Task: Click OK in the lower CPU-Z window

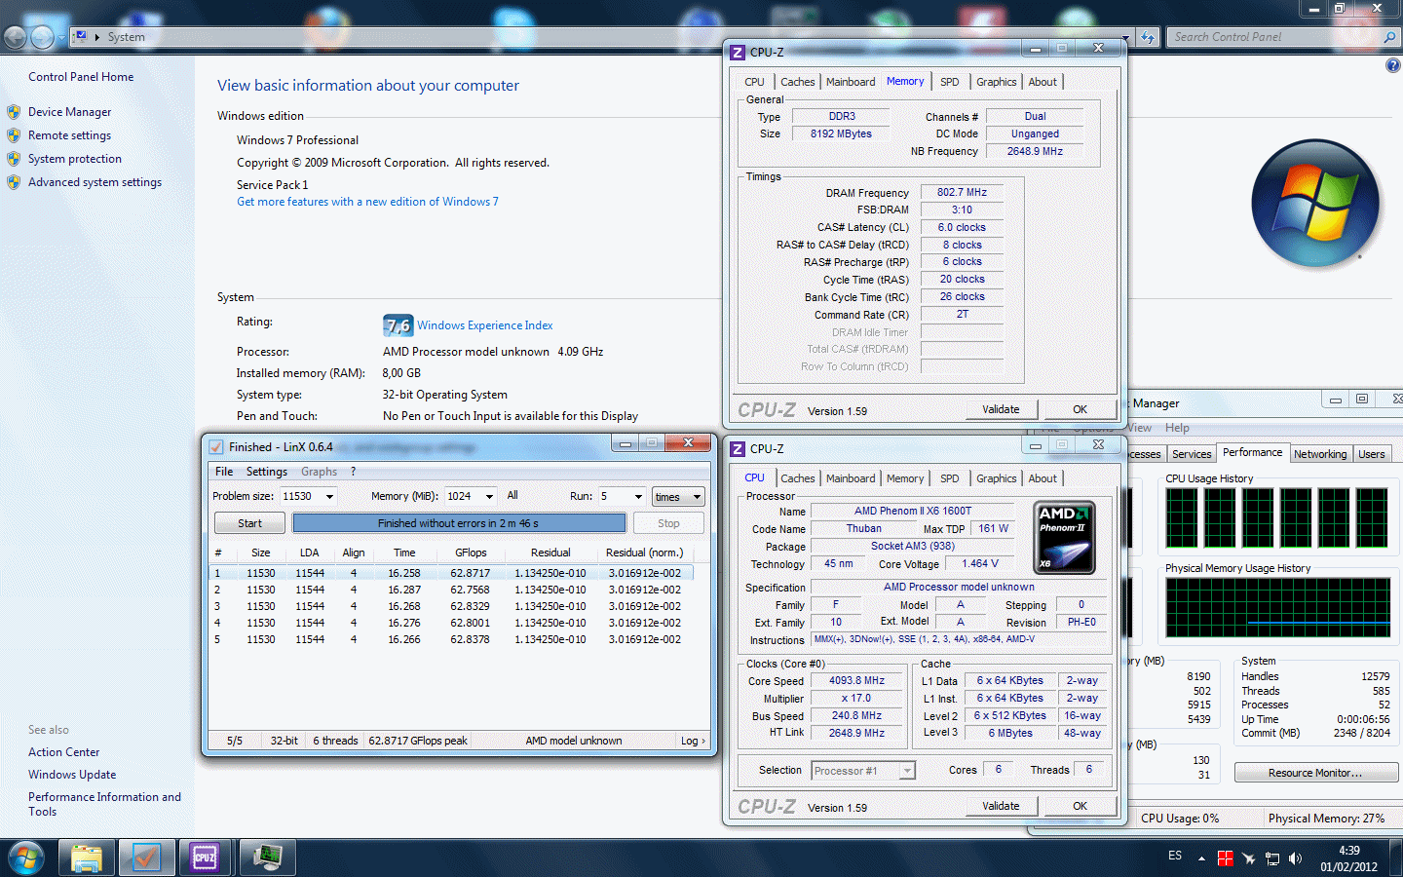Action: point(1080,806)
